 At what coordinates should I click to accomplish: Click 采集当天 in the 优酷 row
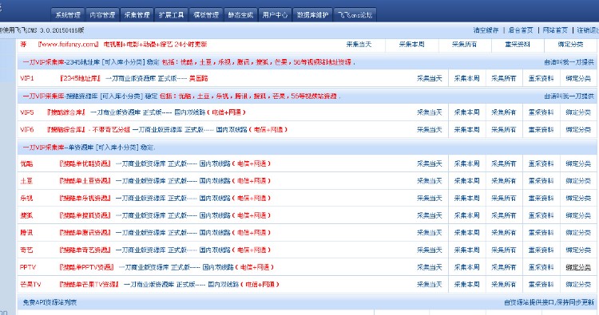click(430, 163)
